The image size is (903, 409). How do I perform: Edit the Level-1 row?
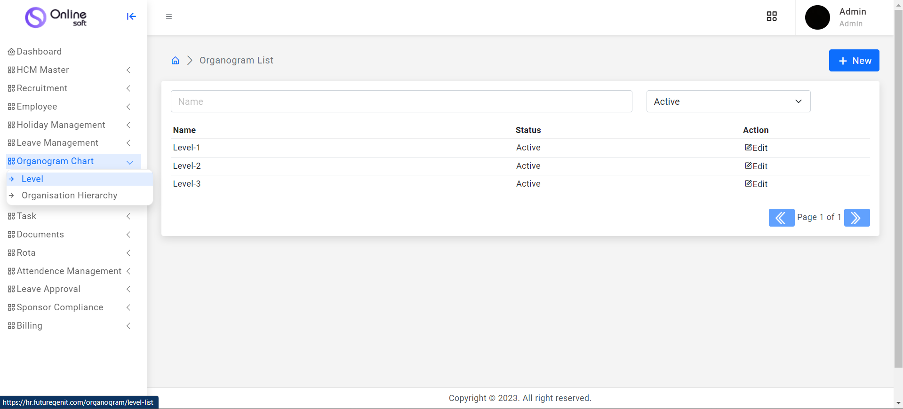756,148
